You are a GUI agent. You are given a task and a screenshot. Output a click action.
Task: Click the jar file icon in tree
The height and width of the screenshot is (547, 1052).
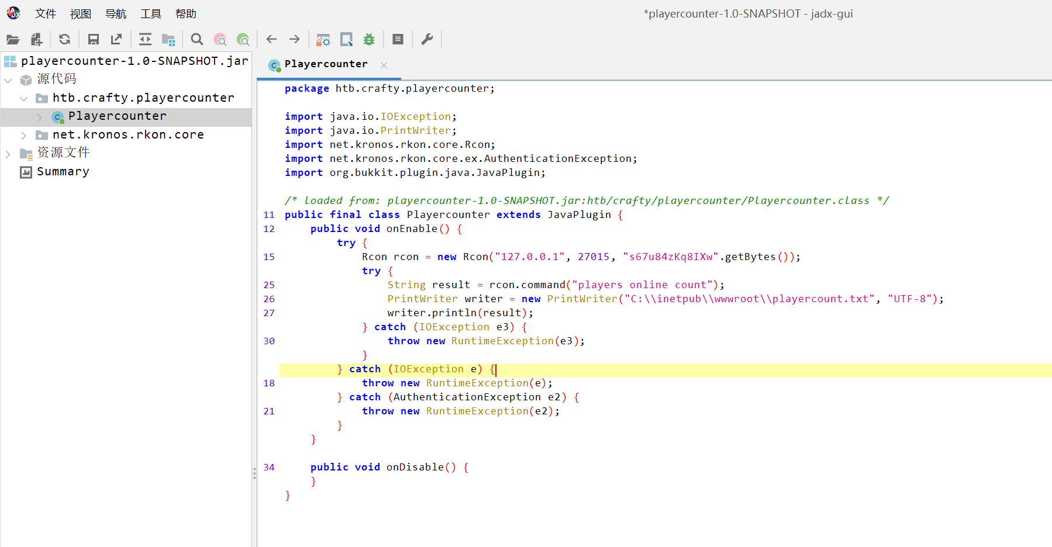[11, 61]
